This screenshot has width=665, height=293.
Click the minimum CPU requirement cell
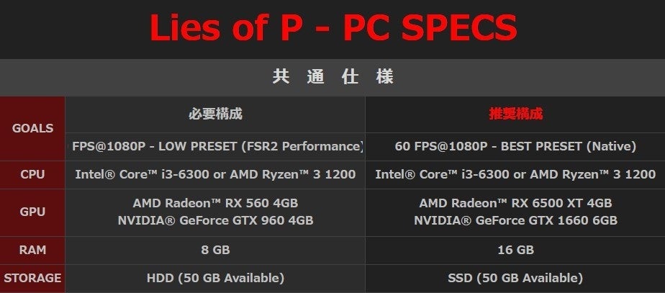click(215, 173)
